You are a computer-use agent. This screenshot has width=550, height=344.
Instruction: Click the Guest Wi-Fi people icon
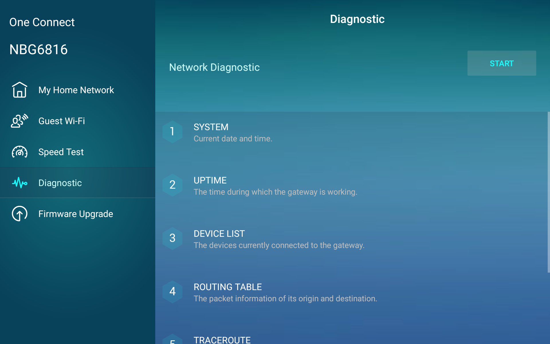tap(19, 121)
